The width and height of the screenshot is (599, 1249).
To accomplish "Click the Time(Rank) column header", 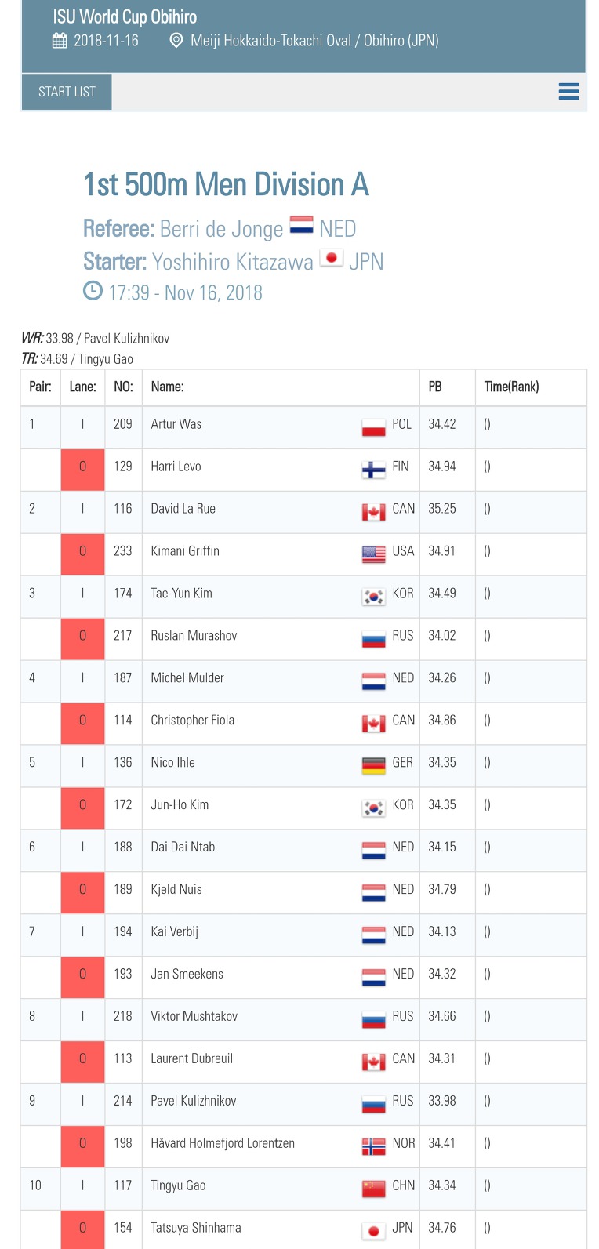I will pos(511,387).
